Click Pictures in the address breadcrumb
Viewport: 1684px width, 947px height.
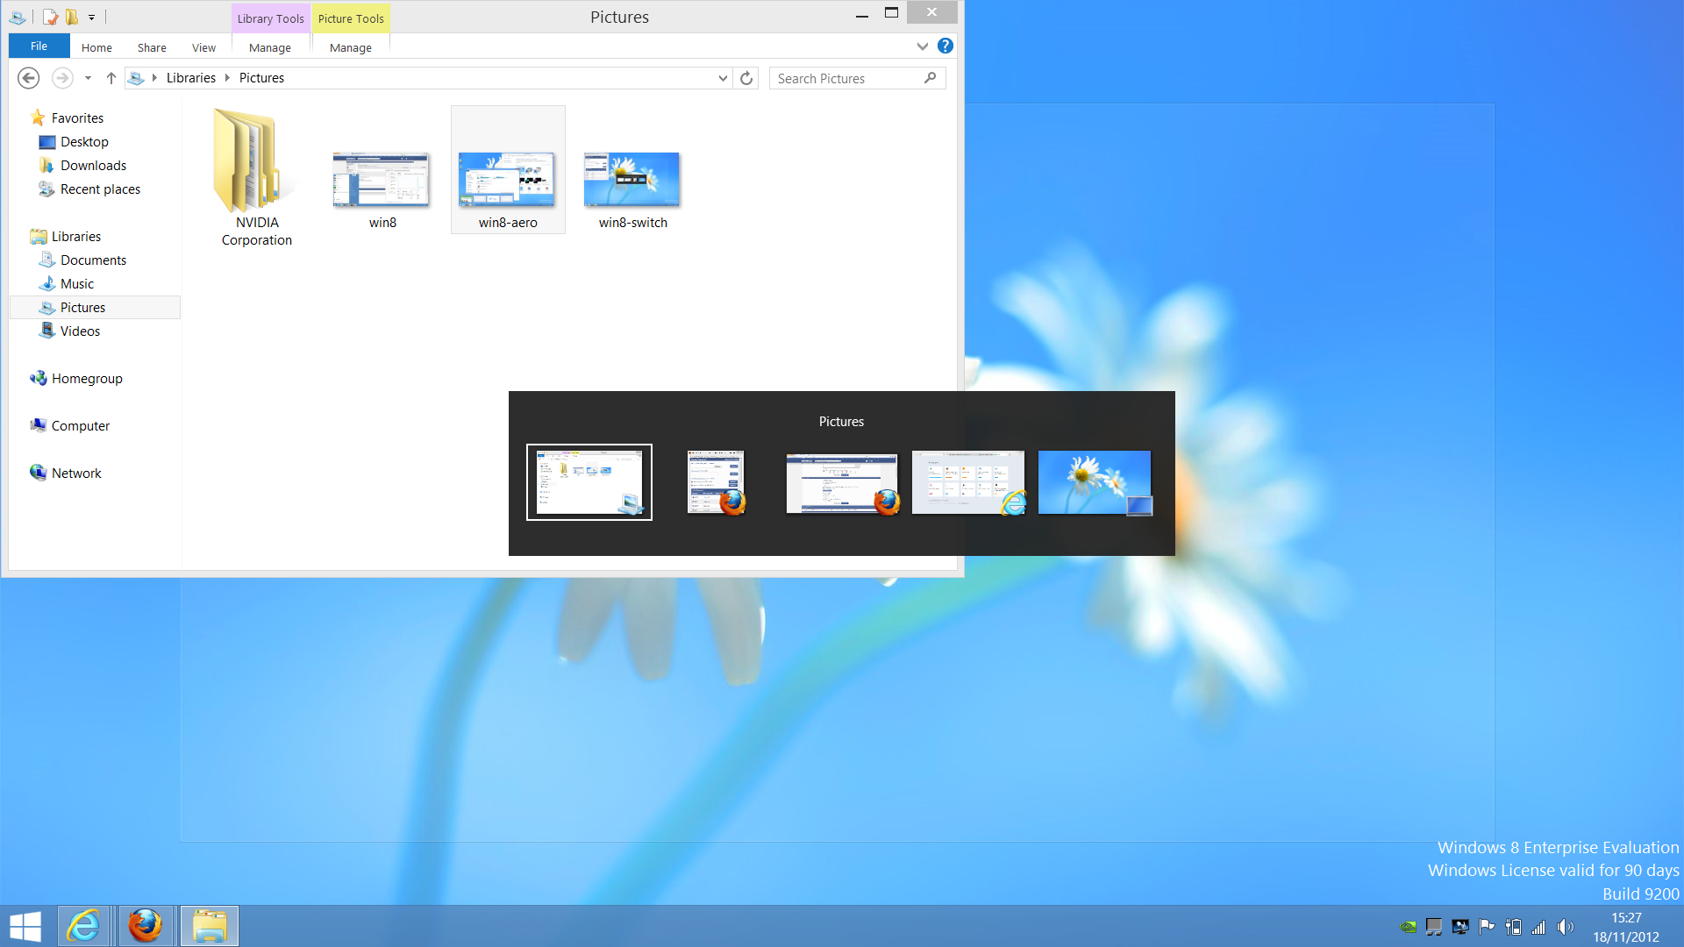pyautogui.click(x=261, y=78)
